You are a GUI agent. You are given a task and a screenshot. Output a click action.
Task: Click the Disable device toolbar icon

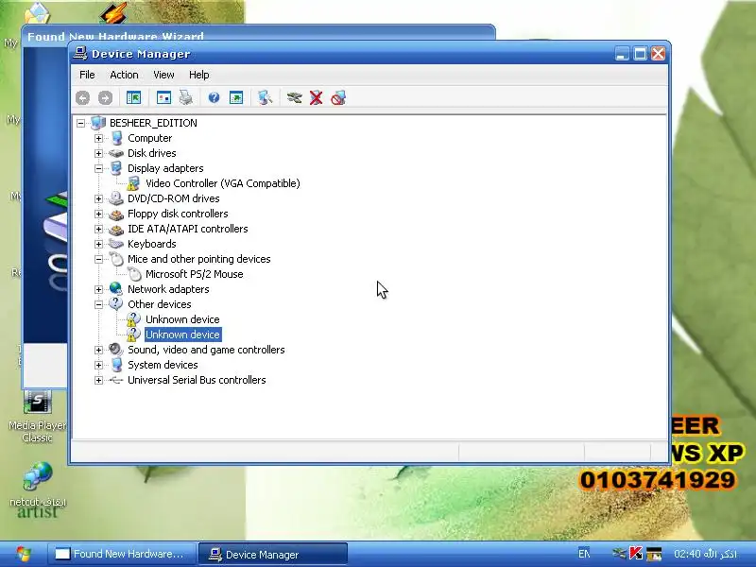tap(338, 98)
